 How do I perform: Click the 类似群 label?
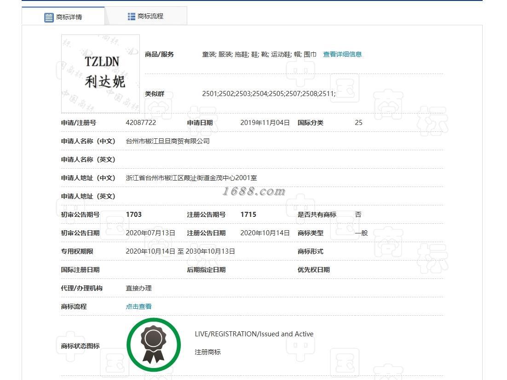(x=155, y=94)
